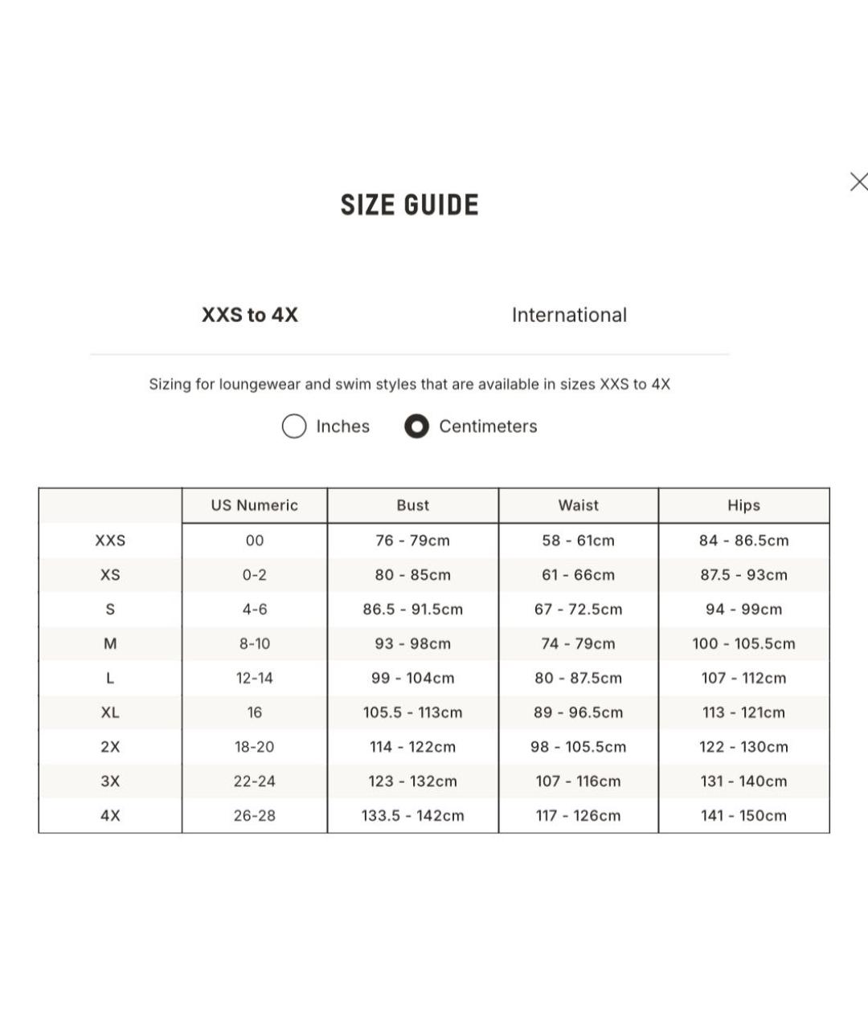Click the Bust column header

(412, 505)
